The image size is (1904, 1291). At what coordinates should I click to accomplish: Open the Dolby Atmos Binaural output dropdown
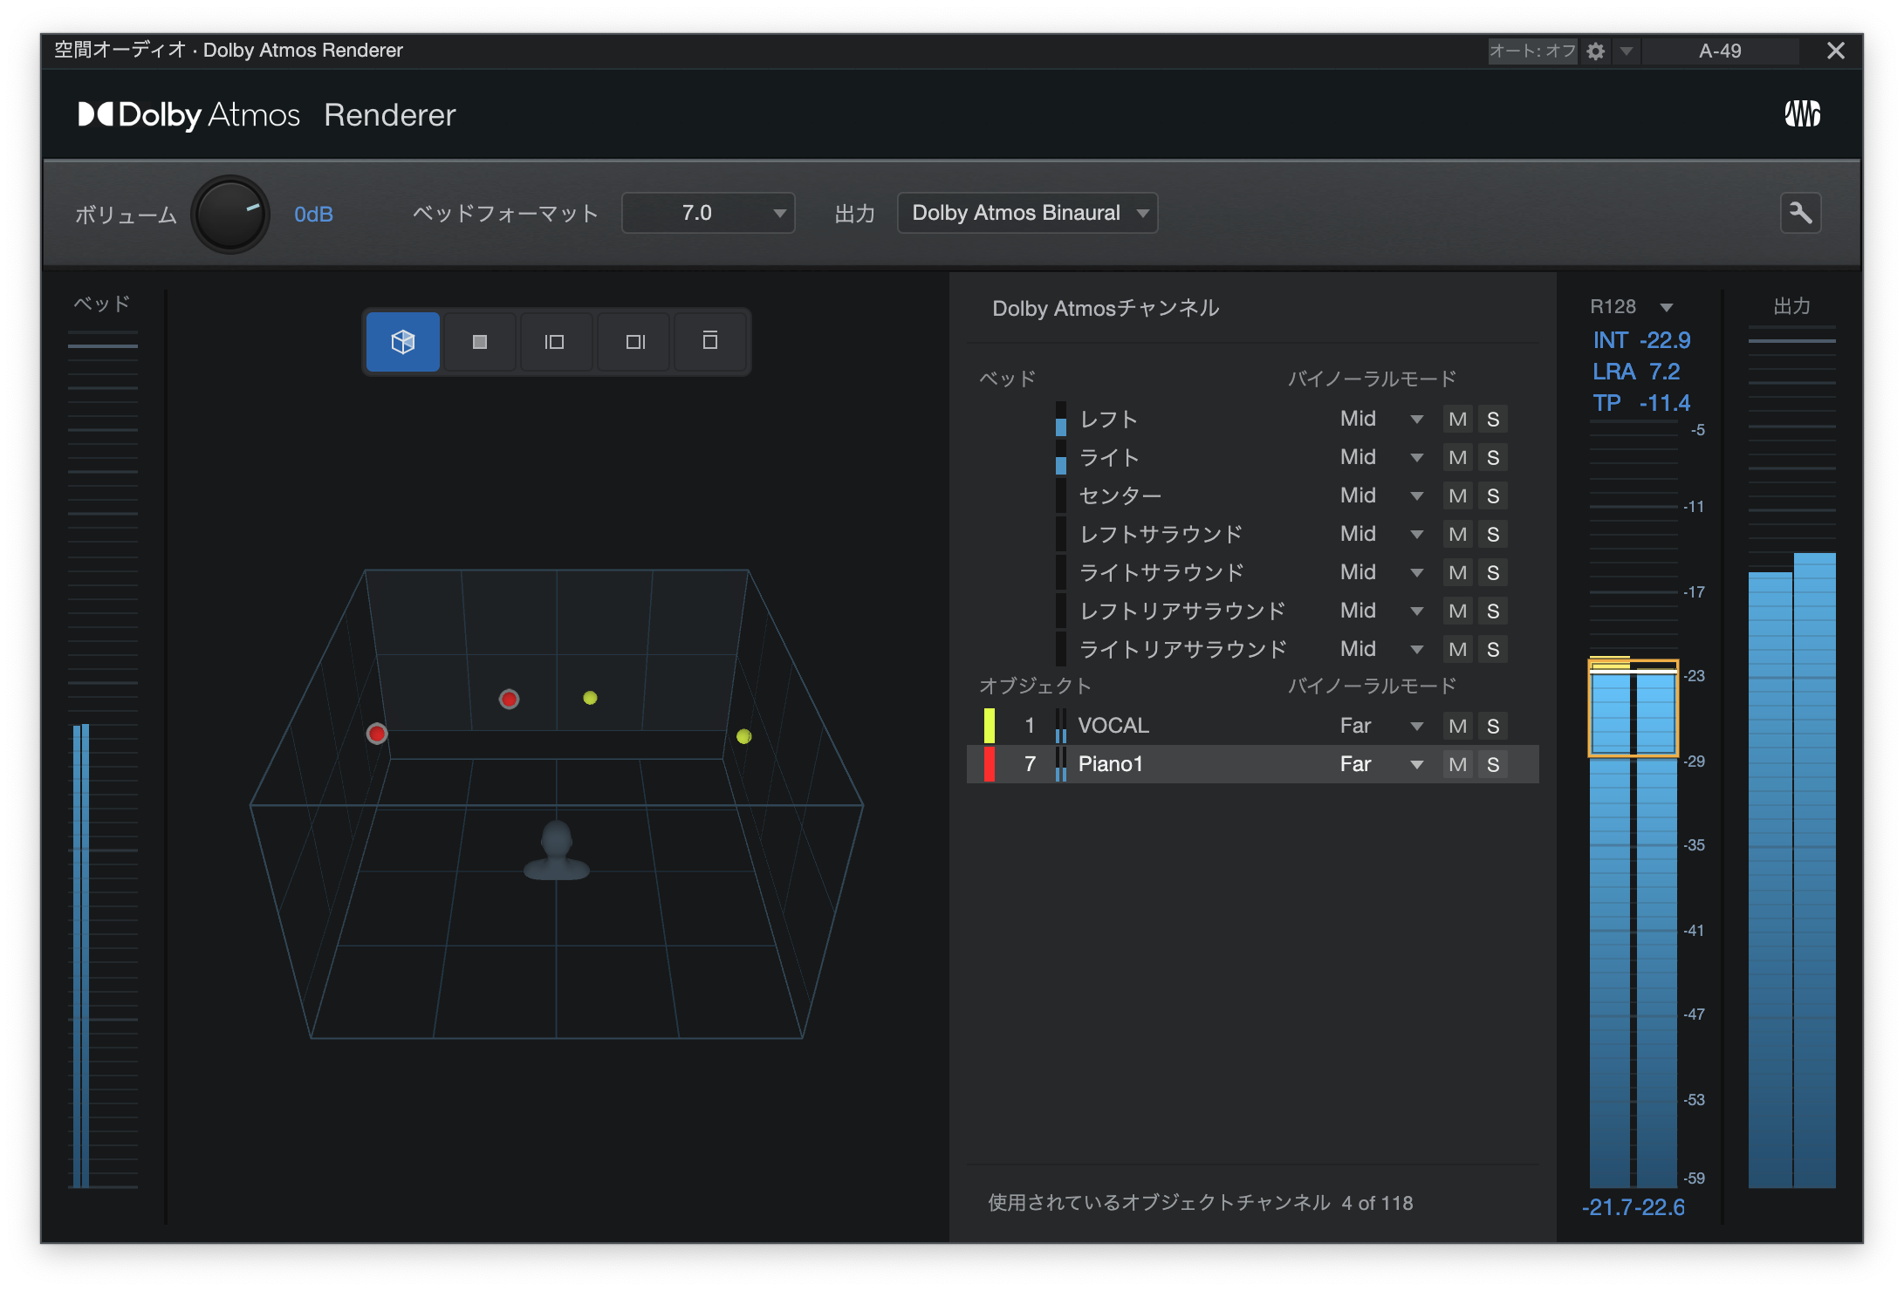[x=1027, y=214]
